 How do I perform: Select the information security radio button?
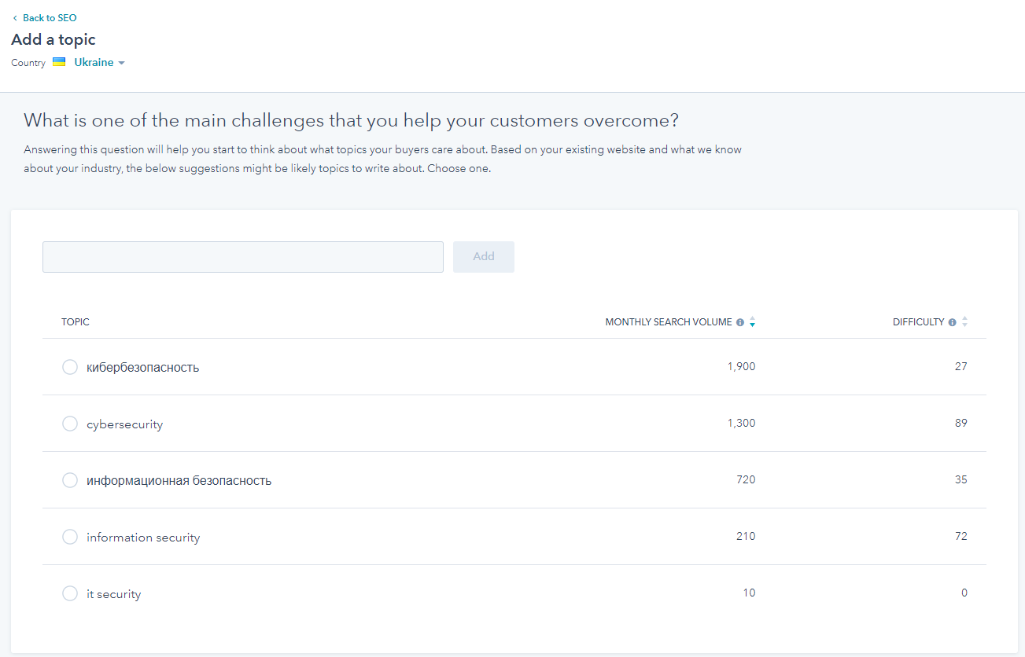point(70,537)
